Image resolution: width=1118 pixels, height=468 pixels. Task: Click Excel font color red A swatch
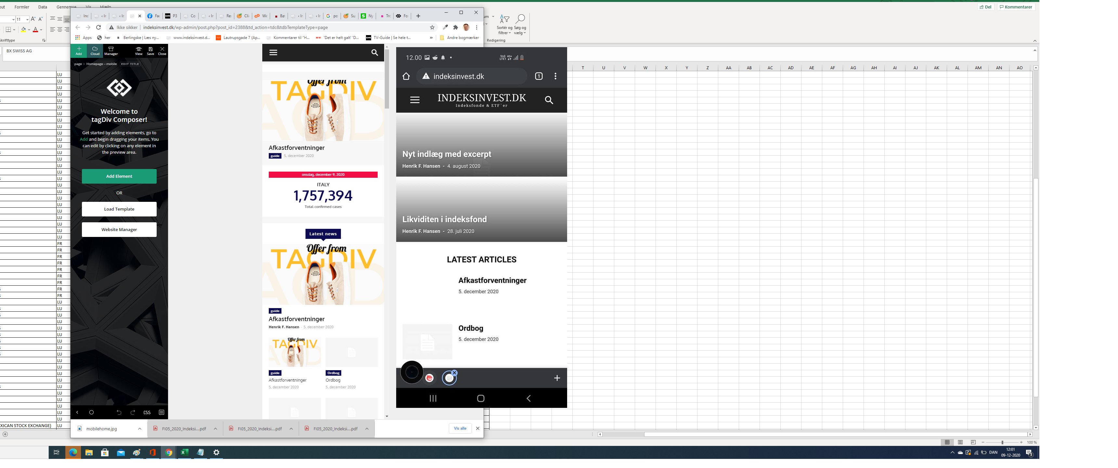click(x=36, y=30)
